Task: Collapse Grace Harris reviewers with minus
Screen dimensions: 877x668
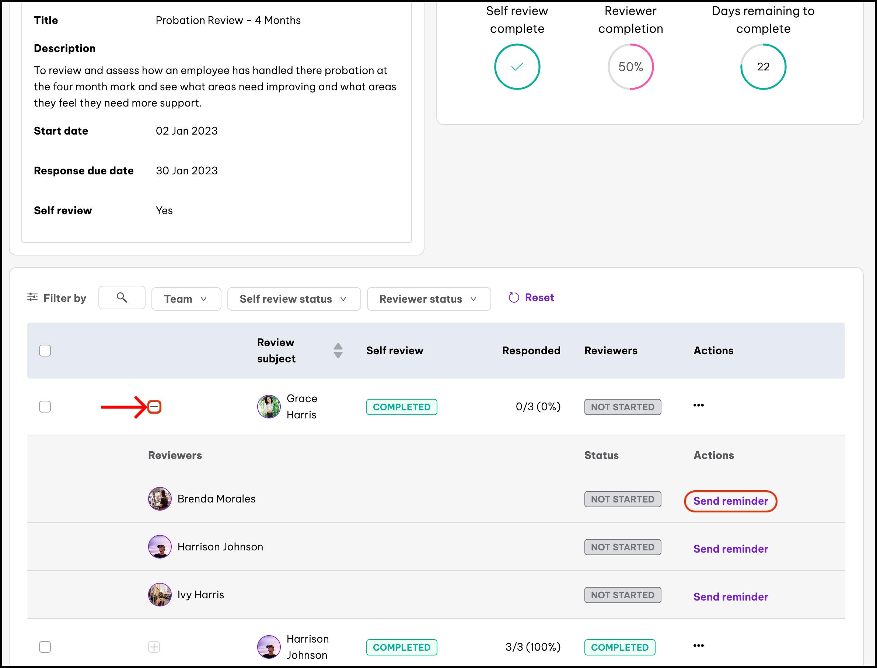Action: tap(154, 407)
